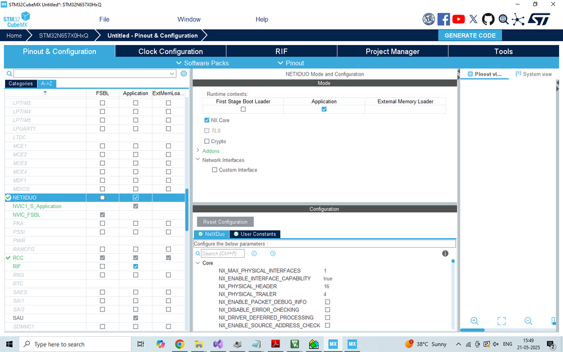
Task: Collapse the Network Interfaces tree
Action: pyautogui.click(x=196, y=160)
